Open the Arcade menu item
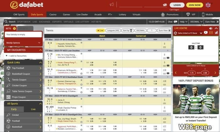This screenshot has width=220, height=132. click(98, 14)
